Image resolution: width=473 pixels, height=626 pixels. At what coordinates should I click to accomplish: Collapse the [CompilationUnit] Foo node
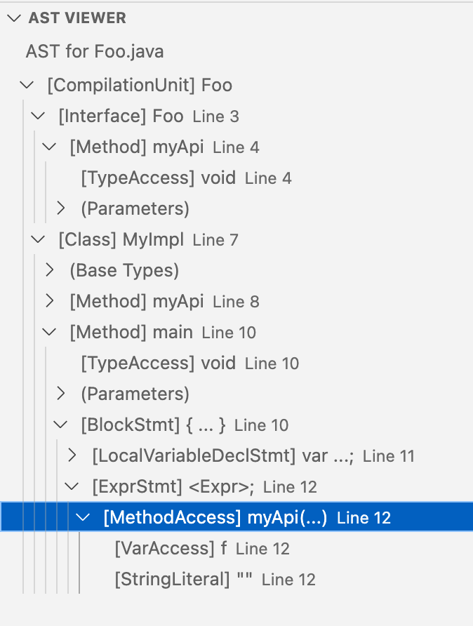pyautogui.click(x=27, y=85)
